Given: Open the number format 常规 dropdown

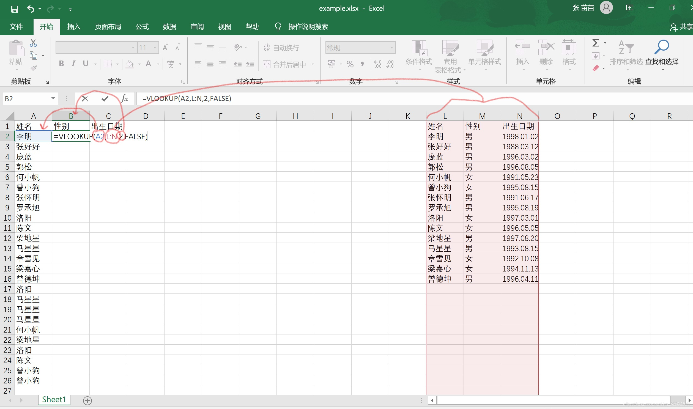Looking at the screenshot, I should 391,48.
